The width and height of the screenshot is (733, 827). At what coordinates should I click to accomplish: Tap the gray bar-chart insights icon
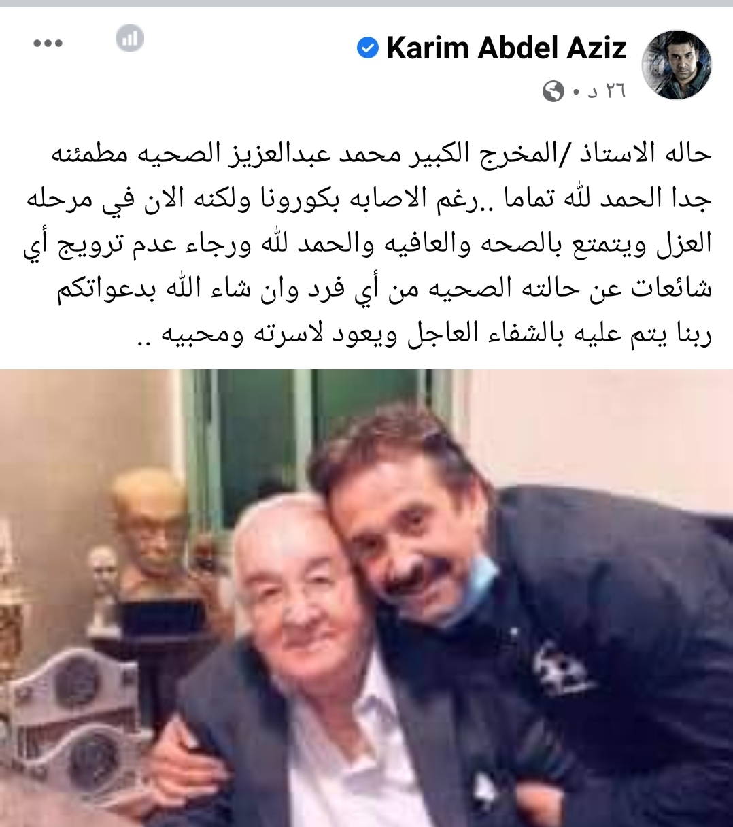pos(129,39)
